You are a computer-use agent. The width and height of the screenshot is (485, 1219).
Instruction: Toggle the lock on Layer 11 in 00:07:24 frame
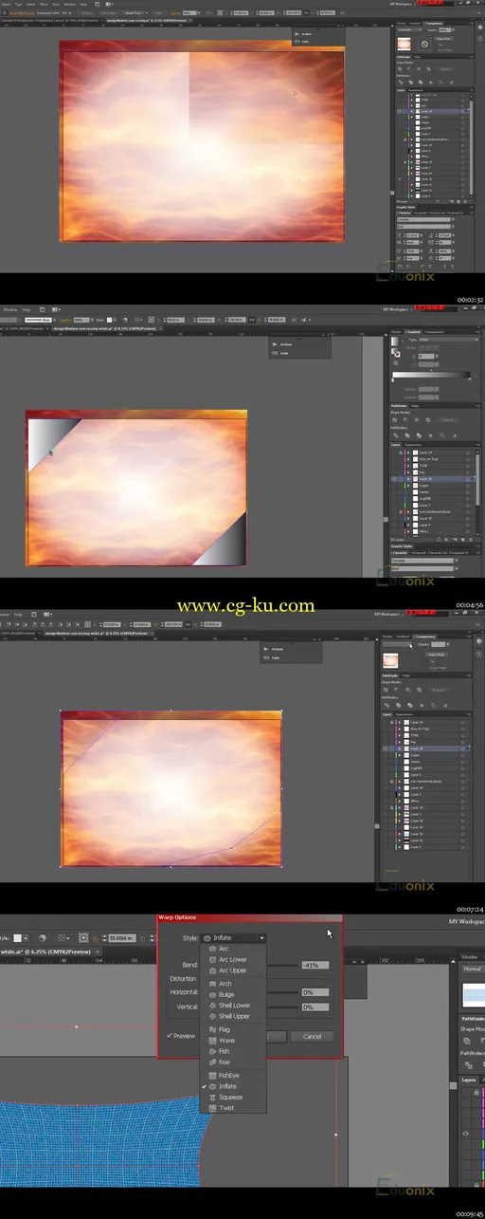tap(391, 808)
